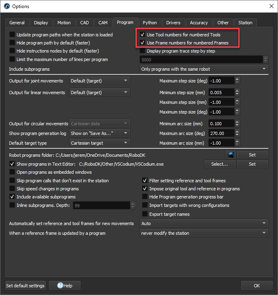The height and width of the screenshot is (295, 278).
Task: Enable Update program paths when station is loaded
Action: (13, 35)
